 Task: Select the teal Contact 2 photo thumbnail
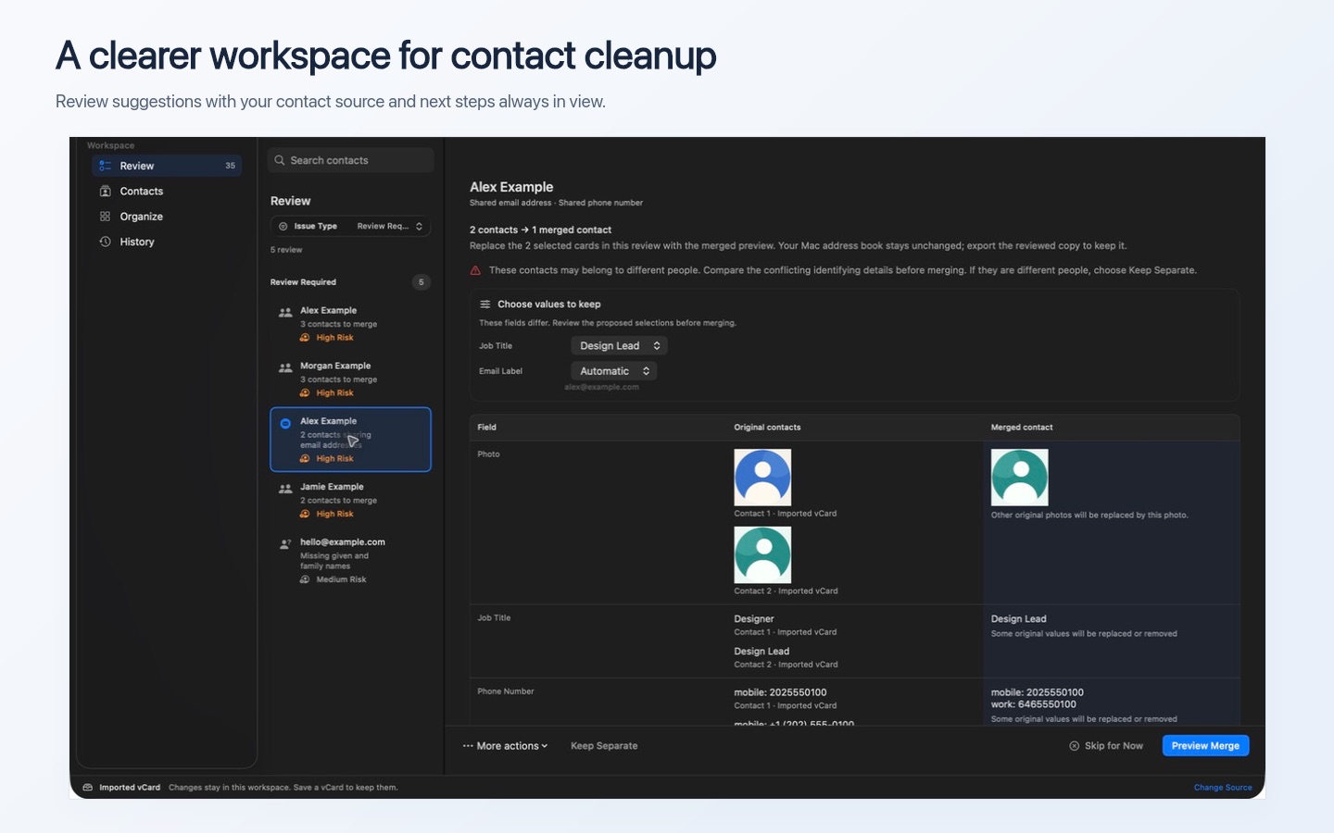click(762, 555)
